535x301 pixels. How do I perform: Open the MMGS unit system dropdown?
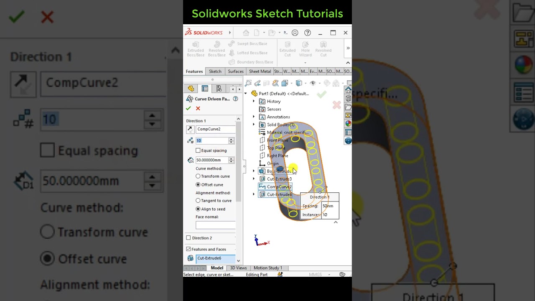click(x=329, y=275)
